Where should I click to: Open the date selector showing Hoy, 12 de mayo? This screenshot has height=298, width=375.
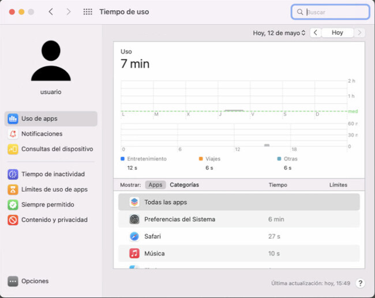pyautogui.click(x=279, y=33)
